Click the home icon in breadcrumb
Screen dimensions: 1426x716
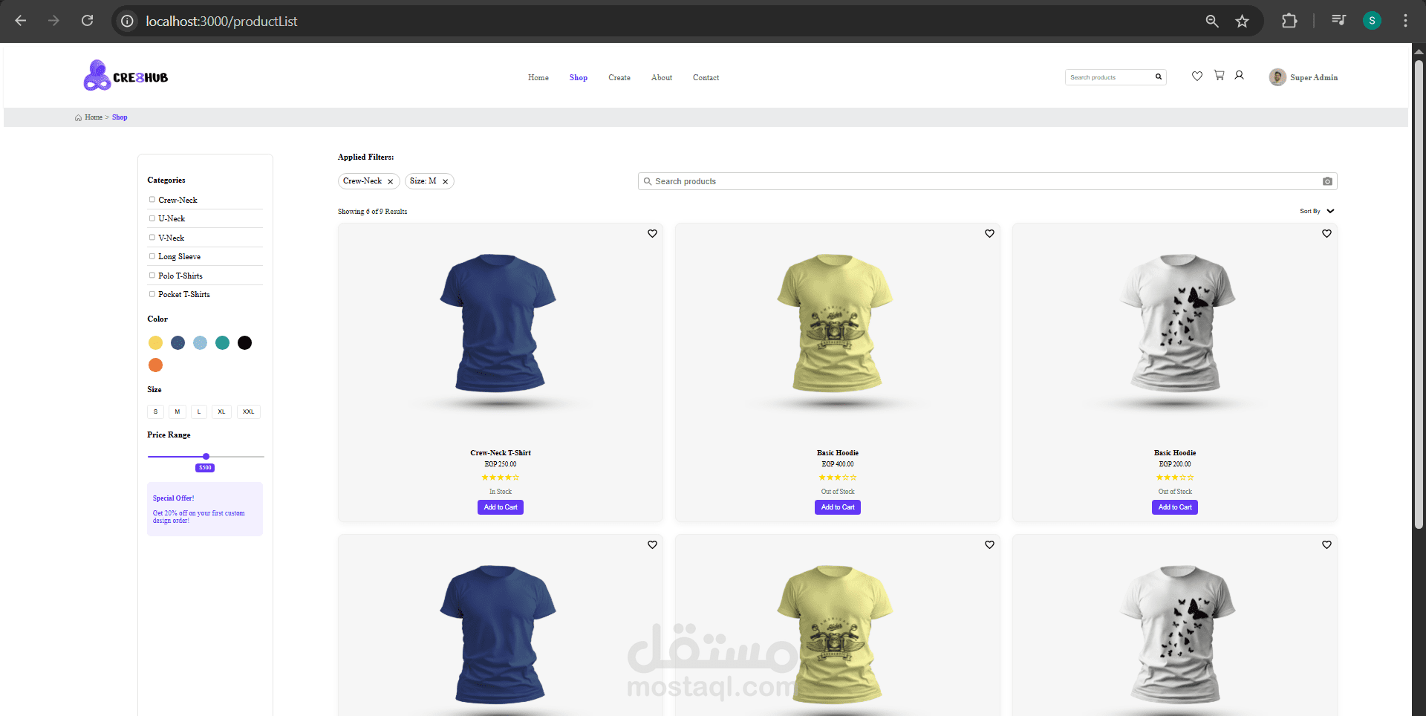point(78,117)
